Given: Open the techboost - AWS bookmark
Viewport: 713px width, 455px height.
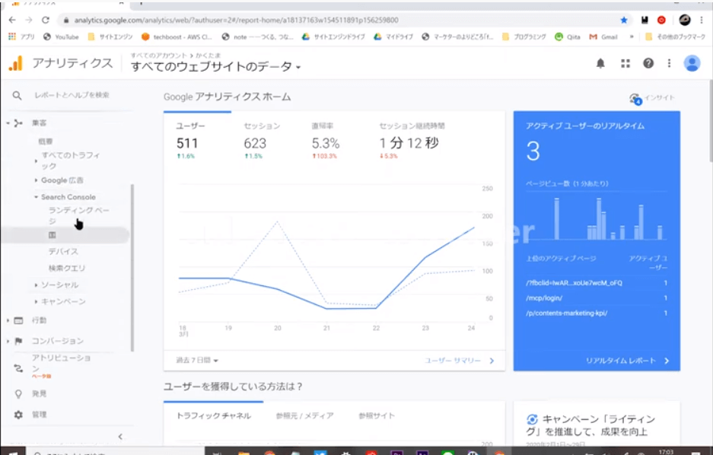Looking at the screenshot, I should click(x=177, y=37).
